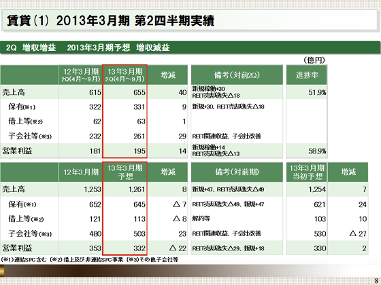Click the footnote (※2)借上及び非連結SPC事業
Viewport: 381px width, 285px height.
(x=87, y=259)
